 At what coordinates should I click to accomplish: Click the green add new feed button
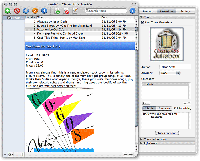[7, 11]
